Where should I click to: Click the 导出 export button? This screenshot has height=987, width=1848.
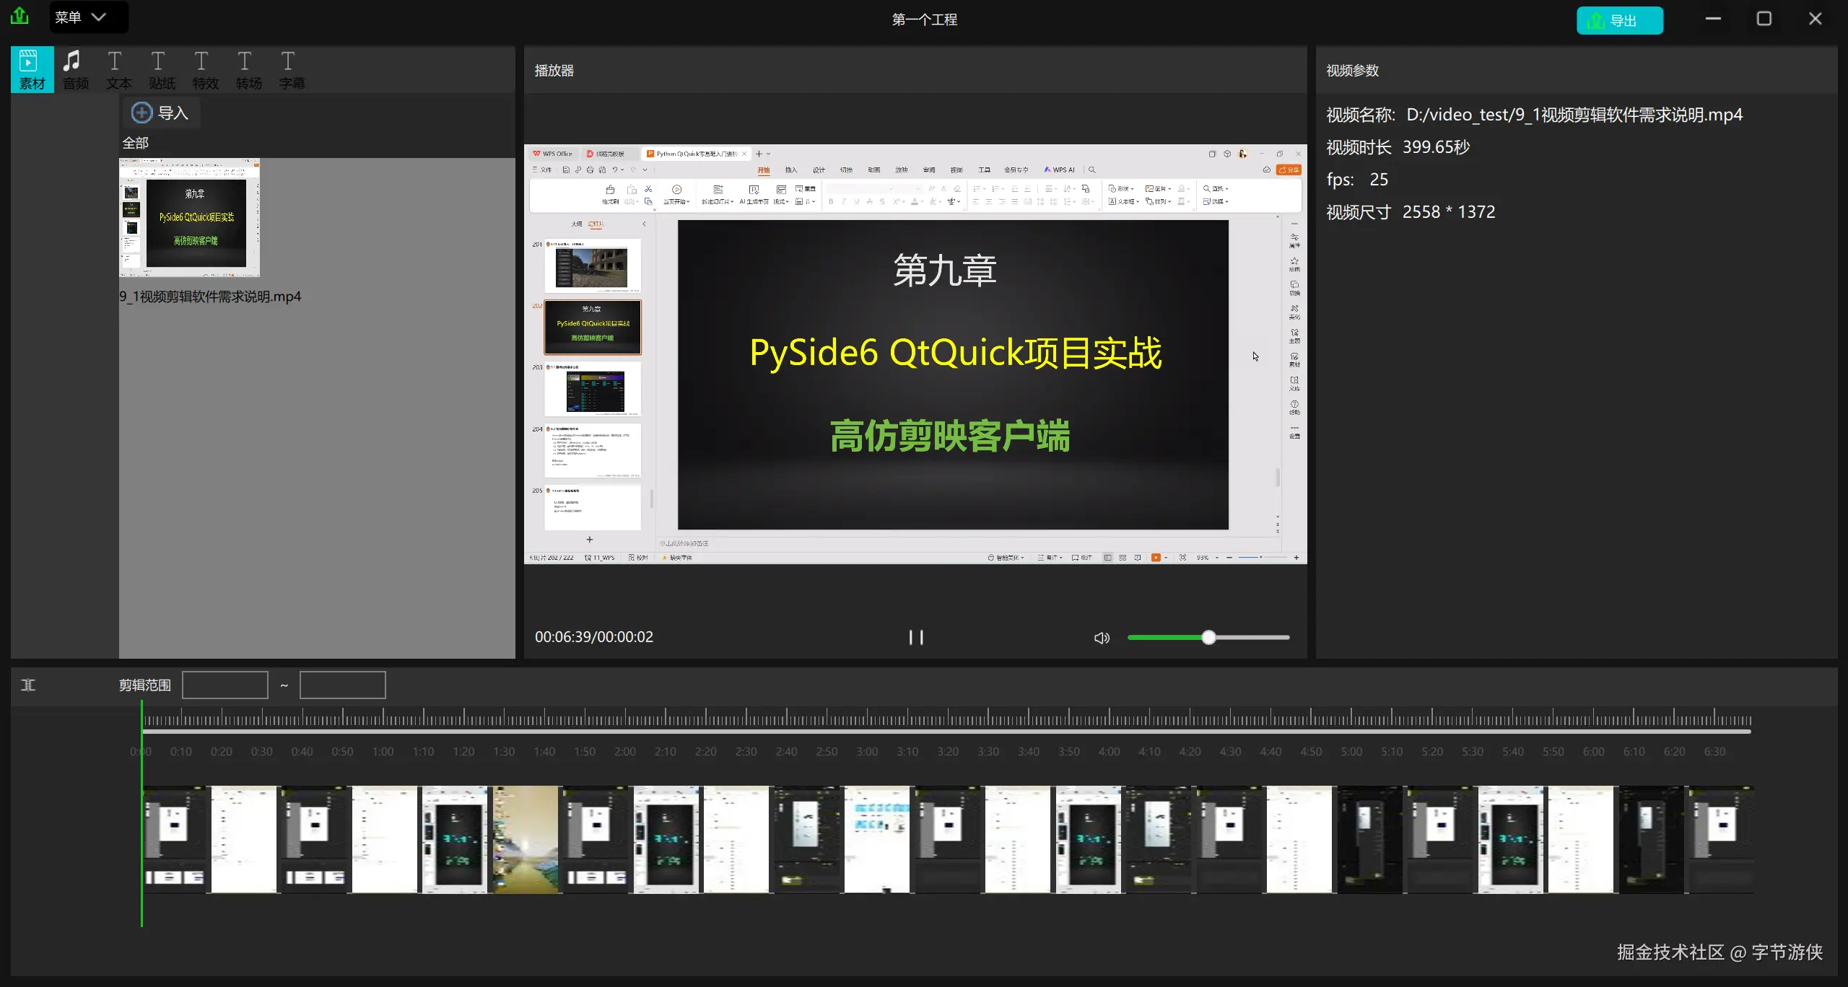pos(1619,19)
